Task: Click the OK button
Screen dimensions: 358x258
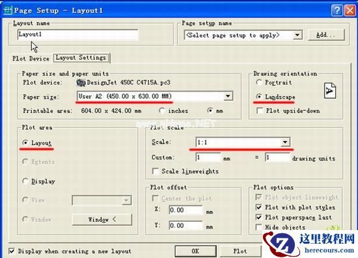Action: pyautogui.click(x=195, y=251)
